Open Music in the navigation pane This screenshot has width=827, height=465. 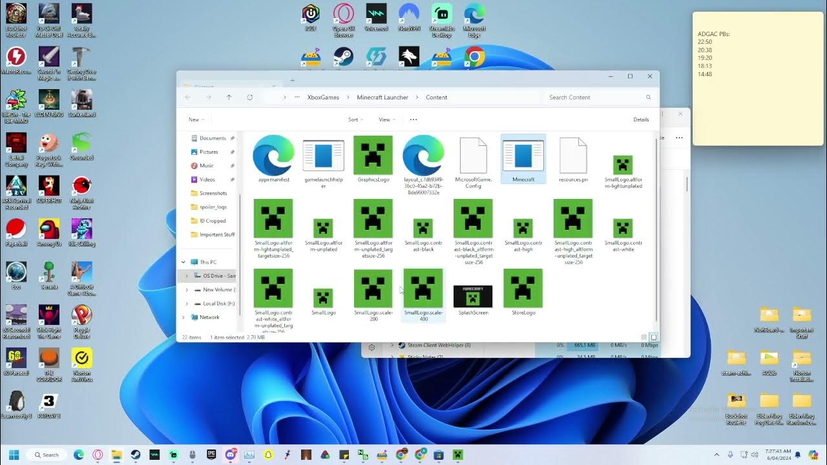[x=207, y=165]
